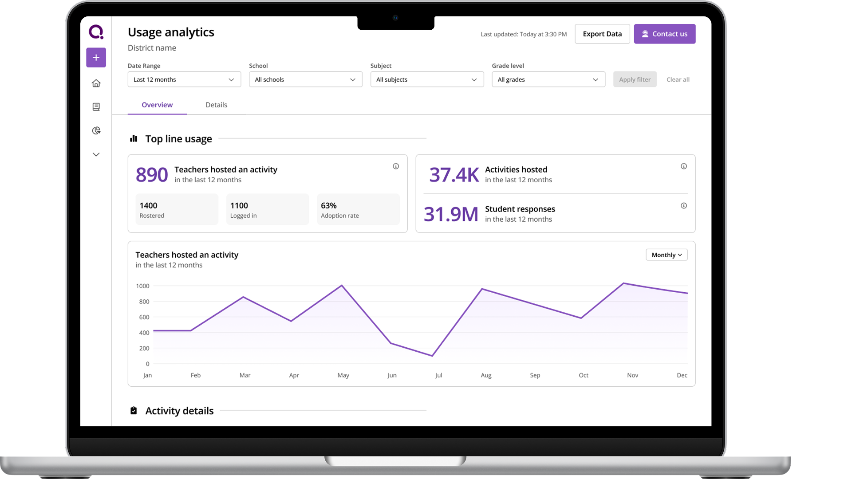Click the info icon beside Student responses

[x=683, y=205]
